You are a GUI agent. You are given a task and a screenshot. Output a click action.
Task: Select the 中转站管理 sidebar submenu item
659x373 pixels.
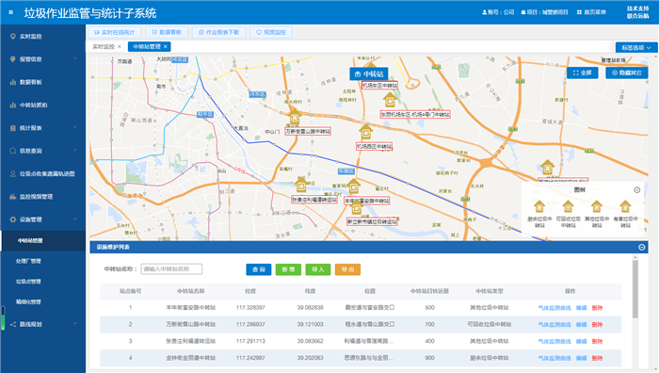coord(43,240)
